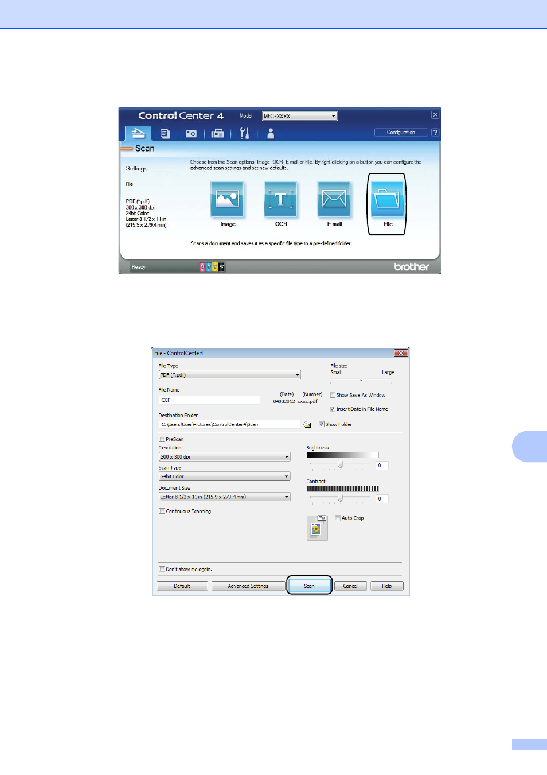Click the example filename 04032012_xxxx.pdf
This screenshot has height=775, width=547.
point(295,401)
